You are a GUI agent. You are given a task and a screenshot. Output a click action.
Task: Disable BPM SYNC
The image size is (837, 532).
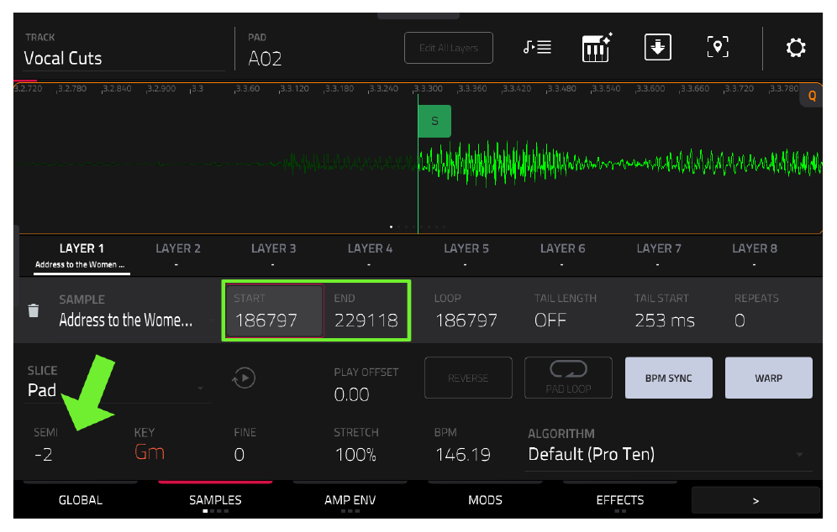668,378
